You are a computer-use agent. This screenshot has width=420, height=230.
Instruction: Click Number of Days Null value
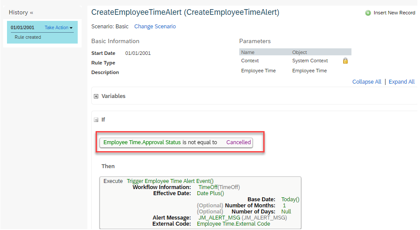[x=286, y=212]
